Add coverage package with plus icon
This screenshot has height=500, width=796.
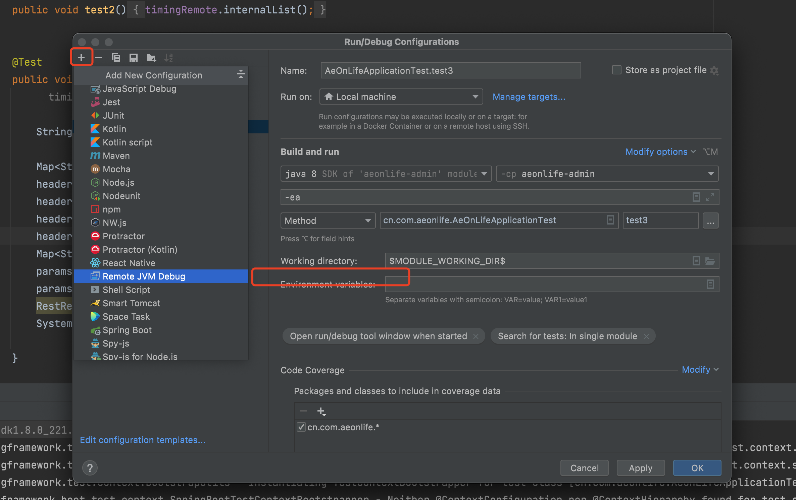pos(321,411)
